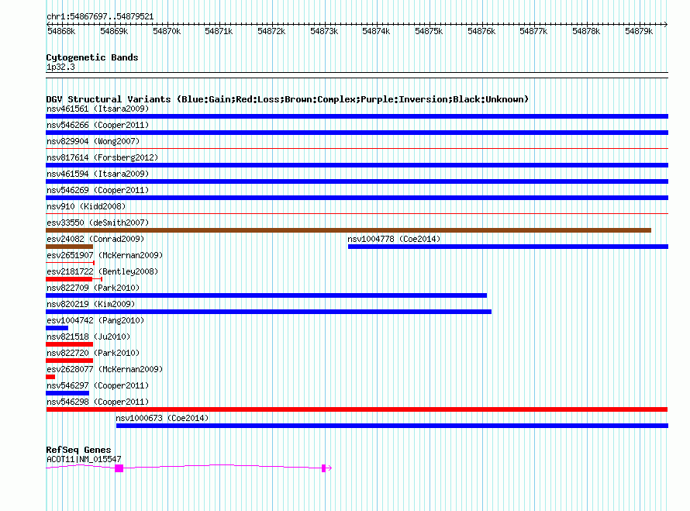Open the nsv1004778 (Coe2014) label

[394, 239]
